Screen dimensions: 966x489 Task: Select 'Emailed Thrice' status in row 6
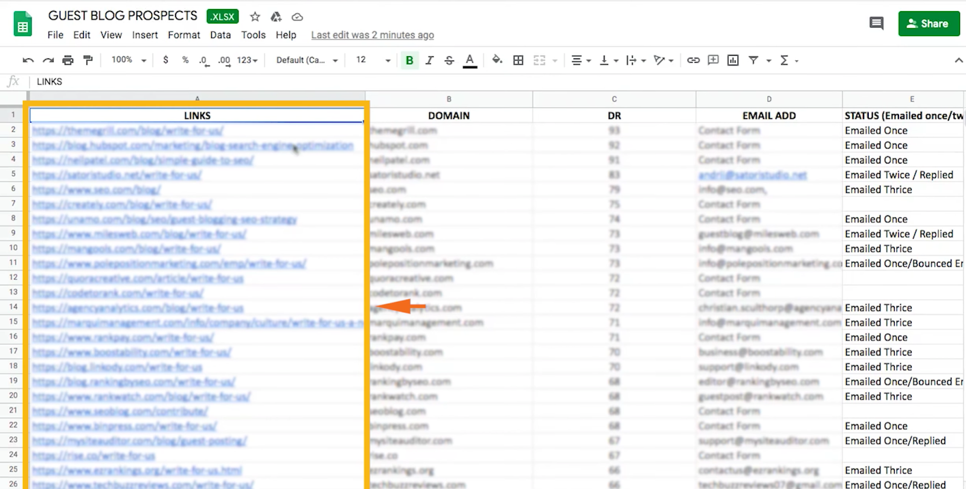(x=878, y=190)
